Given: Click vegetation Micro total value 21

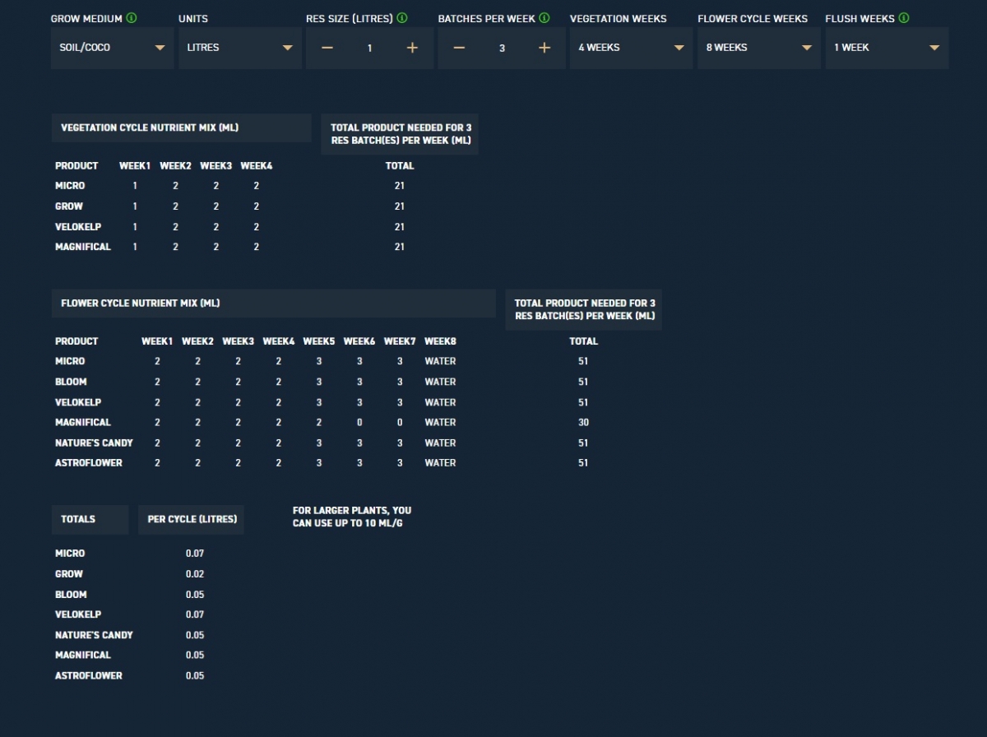Looking at the screenshot, I should coord(399,186).
